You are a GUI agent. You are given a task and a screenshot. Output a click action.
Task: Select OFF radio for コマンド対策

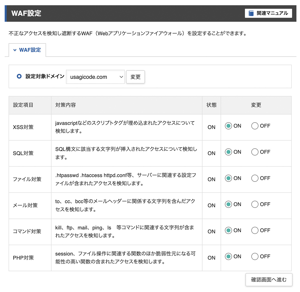255,230
